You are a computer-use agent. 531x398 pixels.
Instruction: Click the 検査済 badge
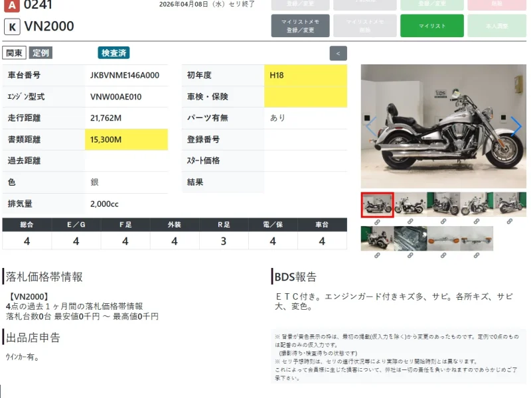114,53
